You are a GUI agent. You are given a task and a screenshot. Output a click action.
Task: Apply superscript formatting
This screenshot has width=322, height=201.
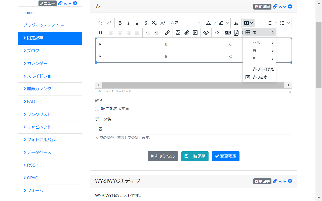163,23
